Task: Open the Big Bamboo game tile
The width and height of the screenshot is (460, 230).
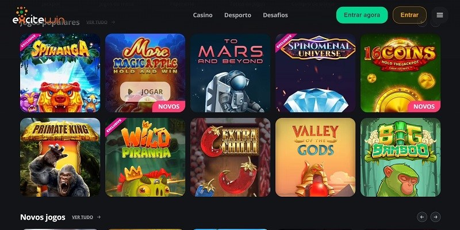Action: click(400, 157)
